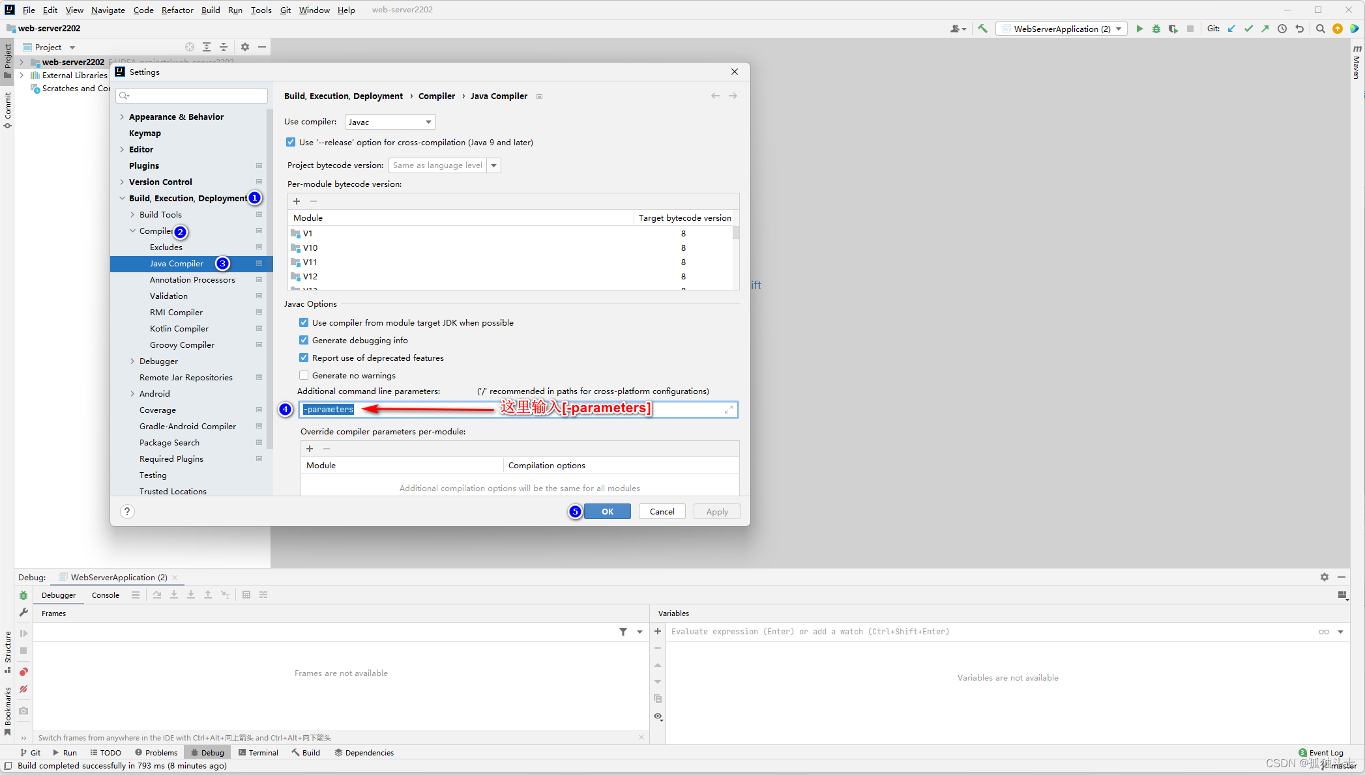The width and height of the screenshot is (1365, 775).
Task: Toggle Report use of deprecated features
Action: 304,357
